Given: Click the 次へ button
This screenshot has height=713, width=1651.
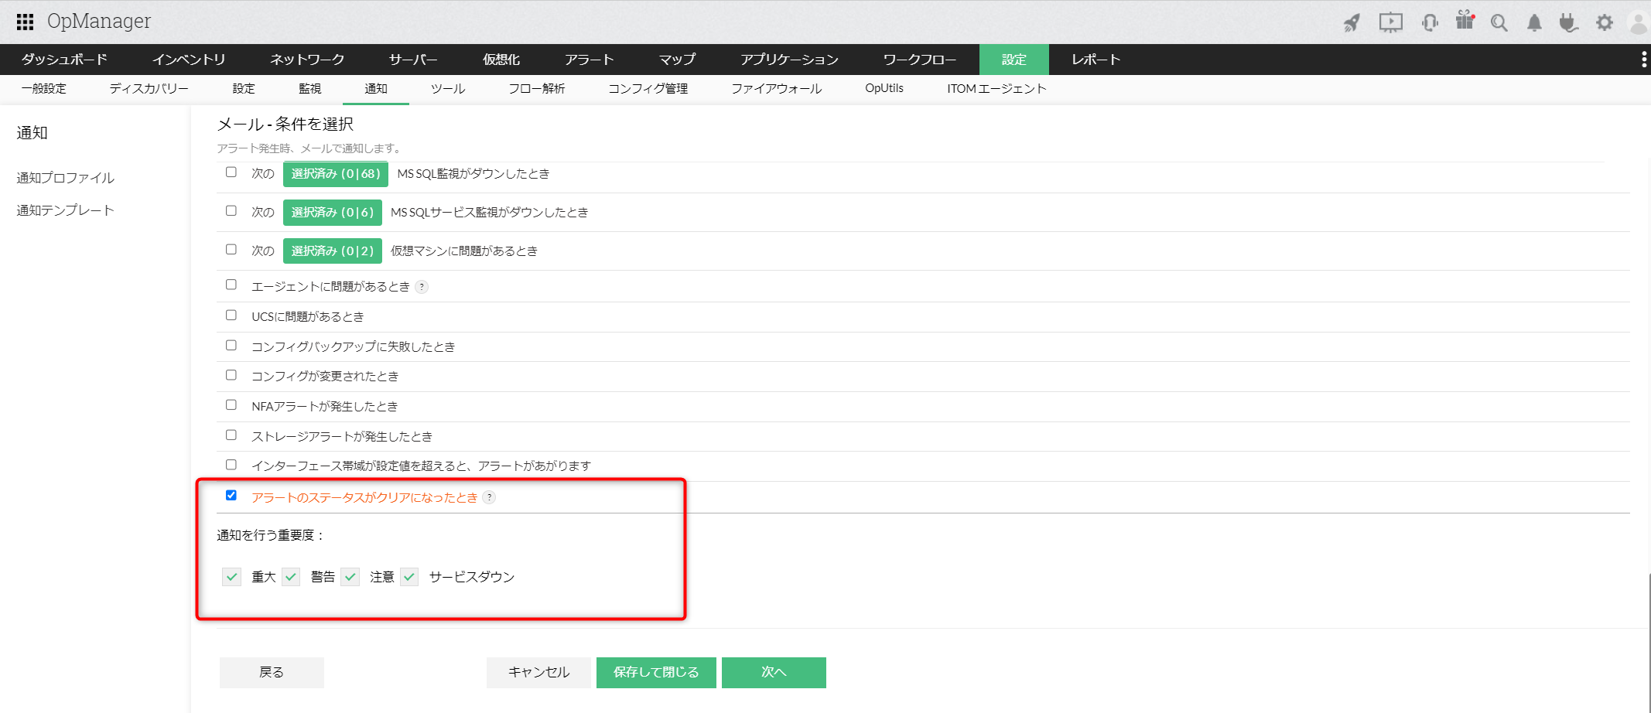Looking at the screenshot, I should 774,673.
